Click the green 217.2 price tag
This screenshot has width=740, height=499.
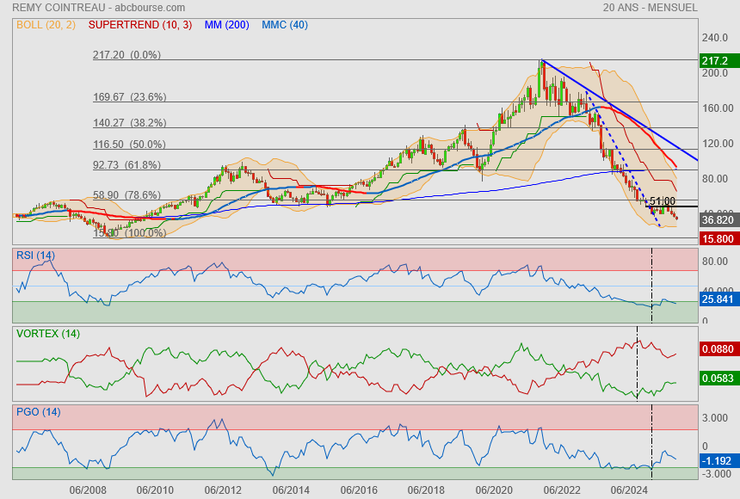[715, 61]
